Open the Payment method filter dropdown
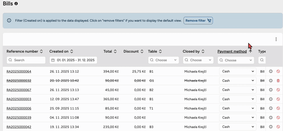This screenshot has width=283, height=131. tap(236, 60)
